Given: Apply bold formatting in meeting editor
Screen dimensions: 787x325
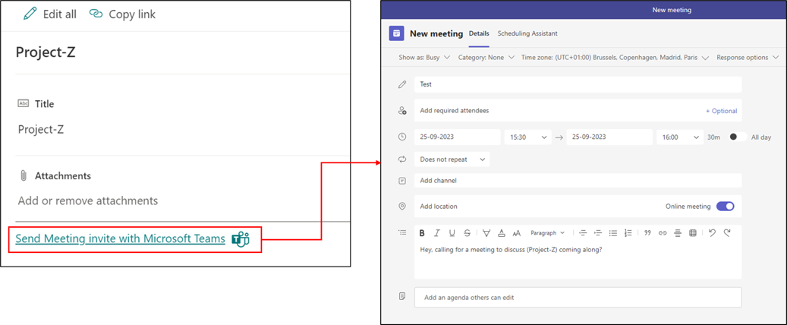Looking at the screenshot, I should coord(422,233).
